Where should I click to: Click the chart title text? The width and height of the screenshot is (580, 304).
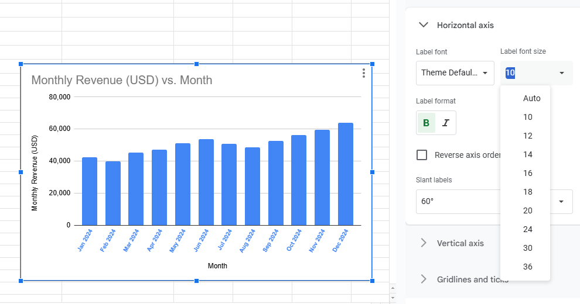(x=122, y=80)
